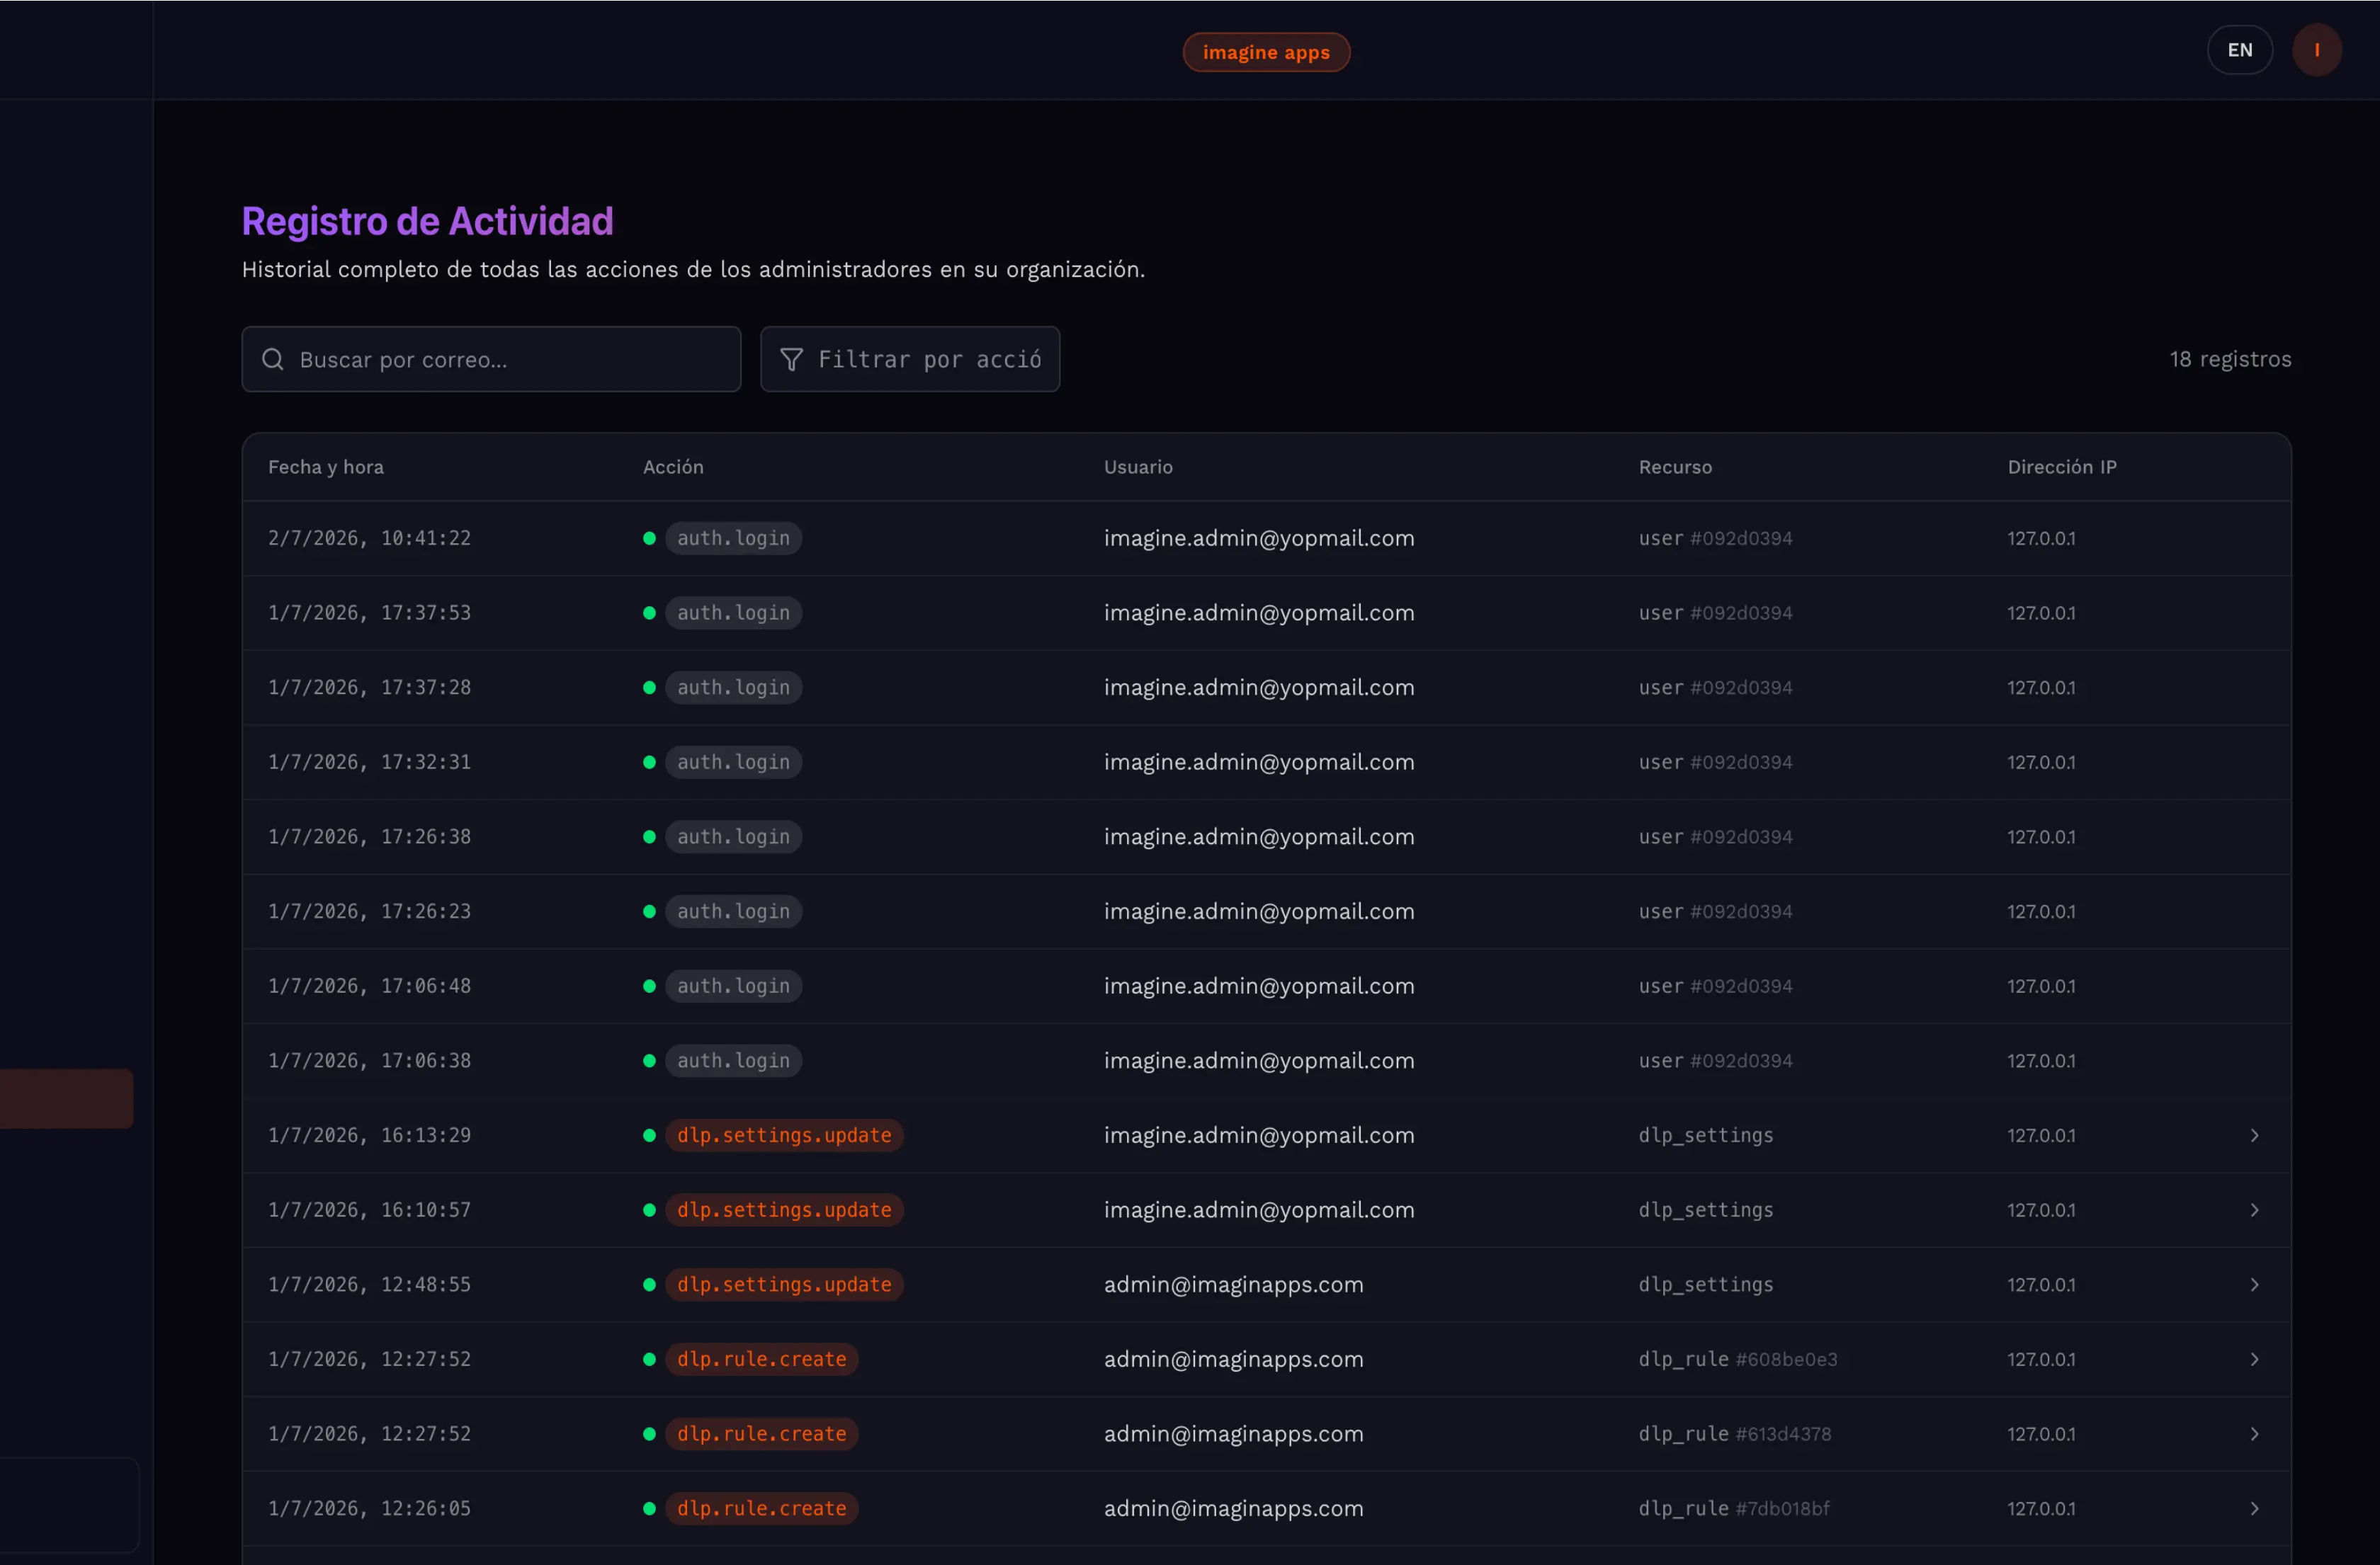Click the "Fecha y hora" column header

coord(326,467)
